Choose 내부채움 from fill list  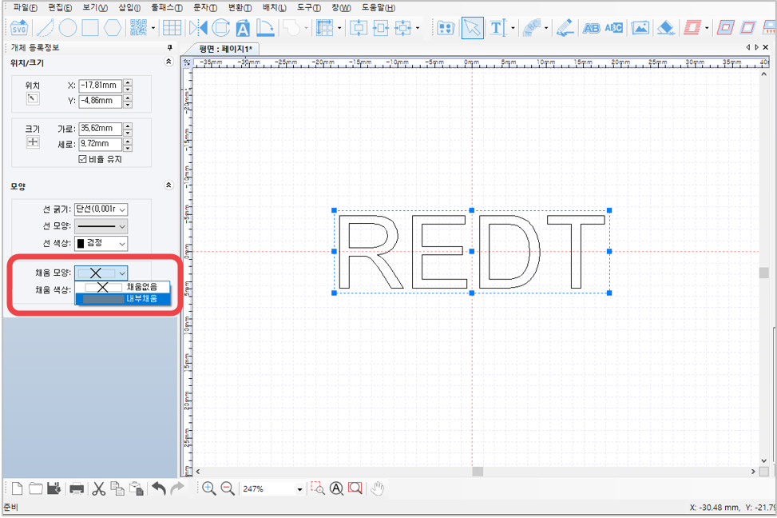point(122,299)
